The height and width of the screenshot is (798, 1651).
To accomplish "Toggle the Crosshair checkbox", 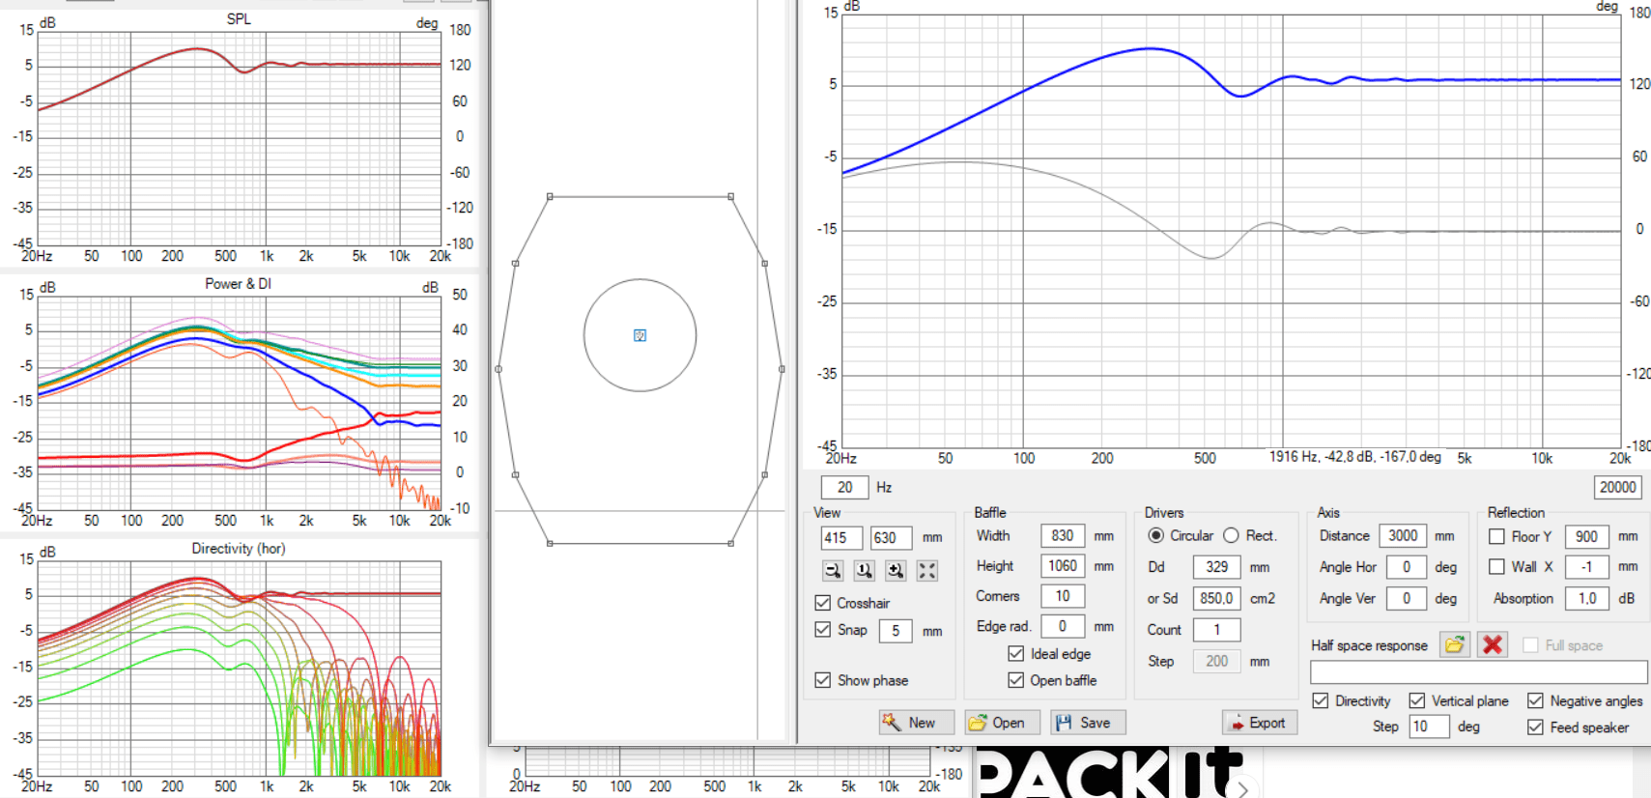I will (823, 603).
